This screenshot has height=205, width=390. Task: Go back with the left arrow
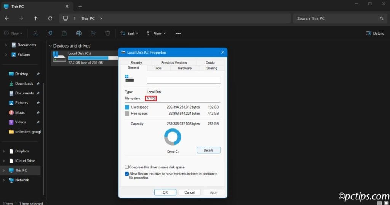point(7,18)
